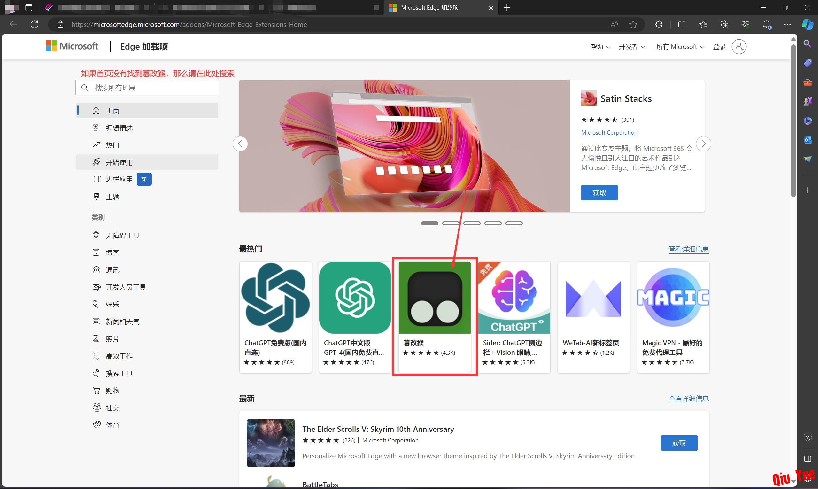Click sidebar Search magnifier icon
Viewport: 818px width, 489px height.
[x=807, y=43]
